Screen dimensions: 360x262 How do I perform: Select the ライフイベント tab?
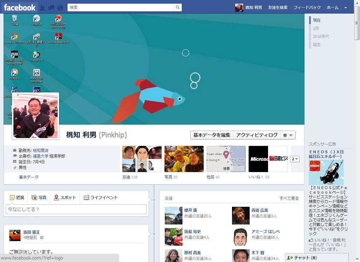pyautogui.click(x=101, y=198)
